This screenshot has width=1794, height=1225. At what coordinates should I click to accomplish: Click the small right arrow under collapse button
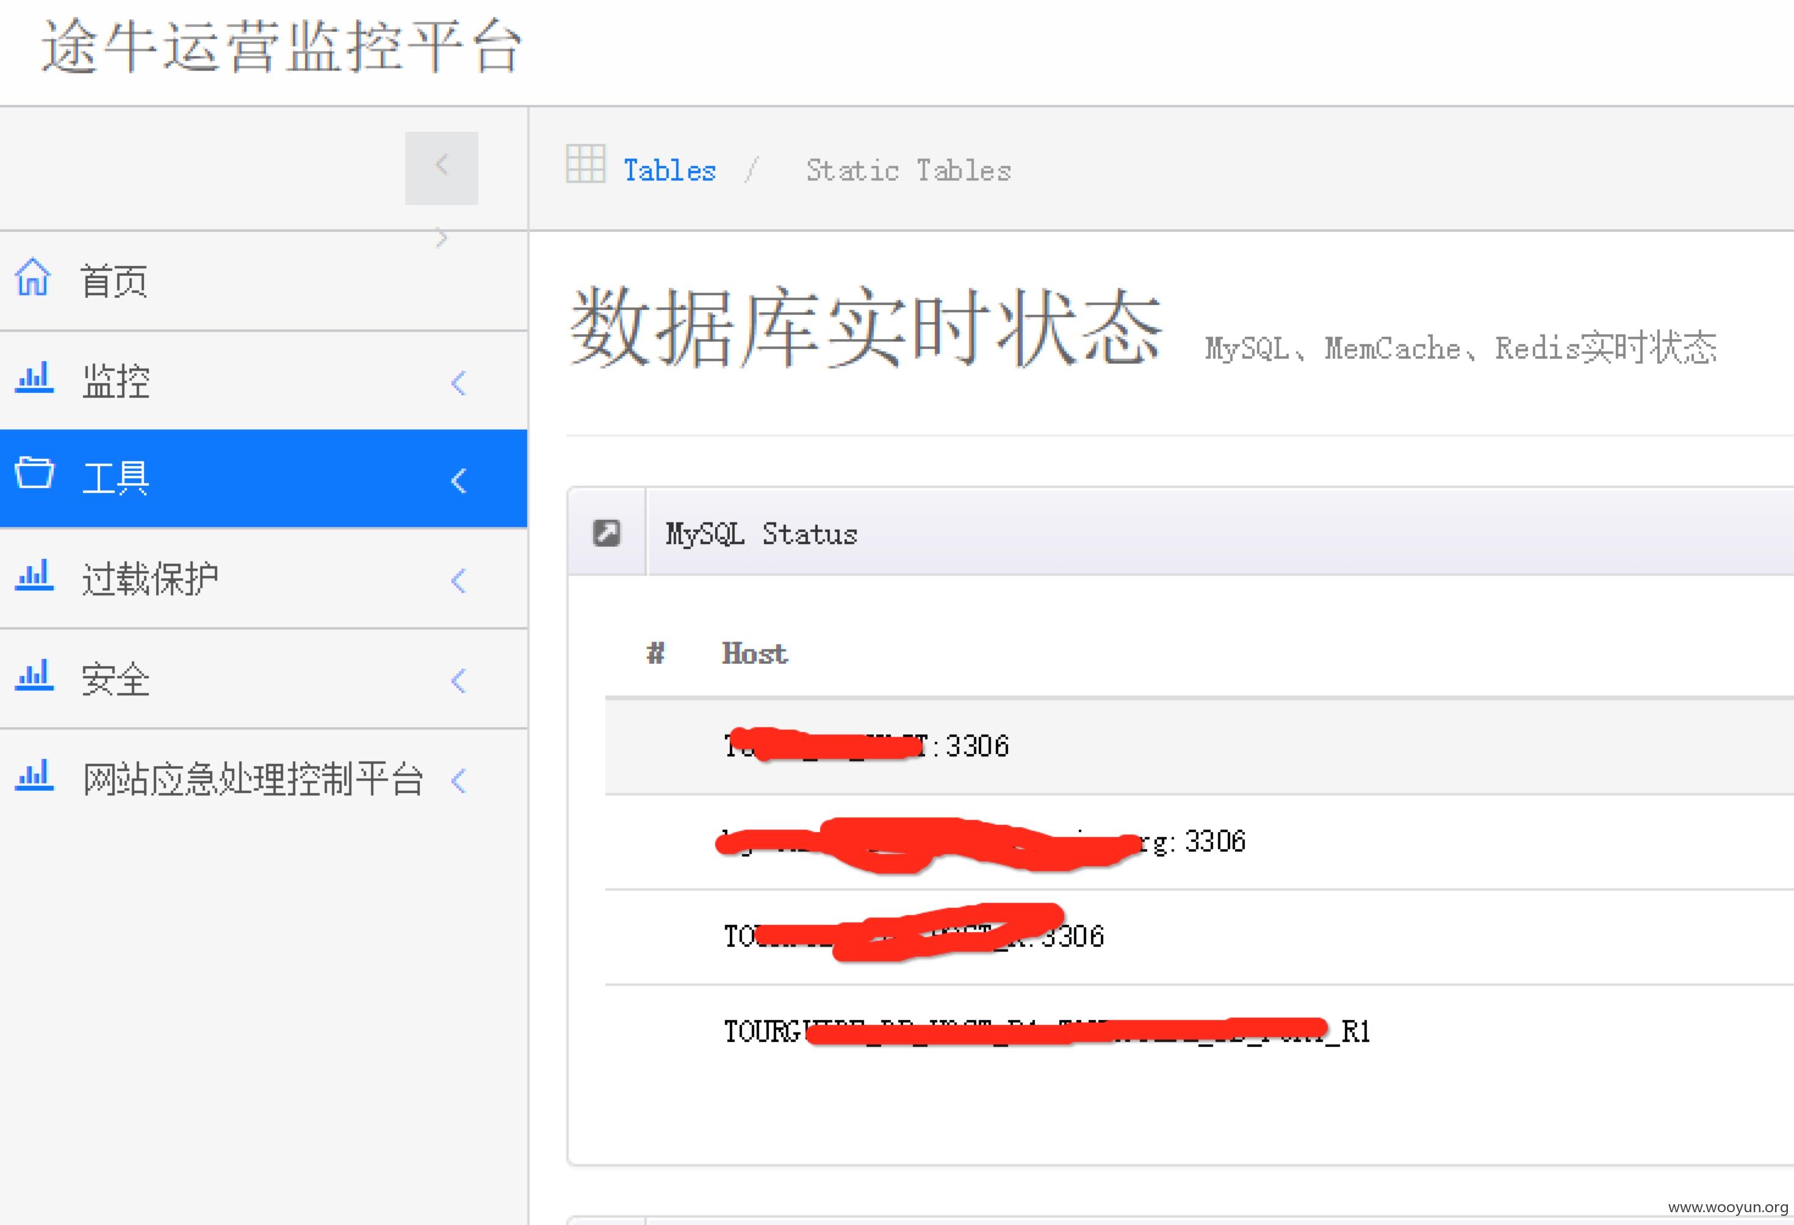(x=442, y=238)
